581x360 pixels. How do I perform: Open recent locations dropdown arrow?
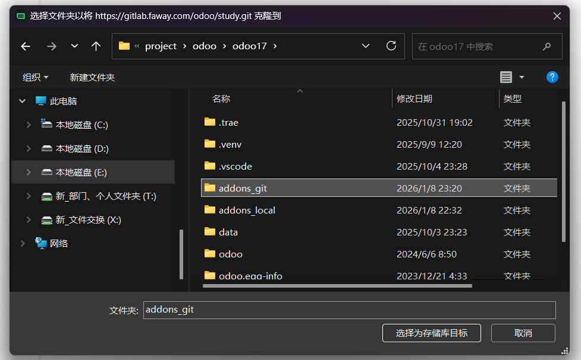tap(74, 46)
